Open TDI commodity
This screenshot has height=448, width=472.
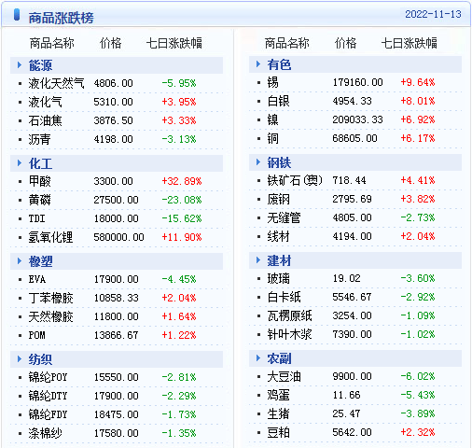36,218
